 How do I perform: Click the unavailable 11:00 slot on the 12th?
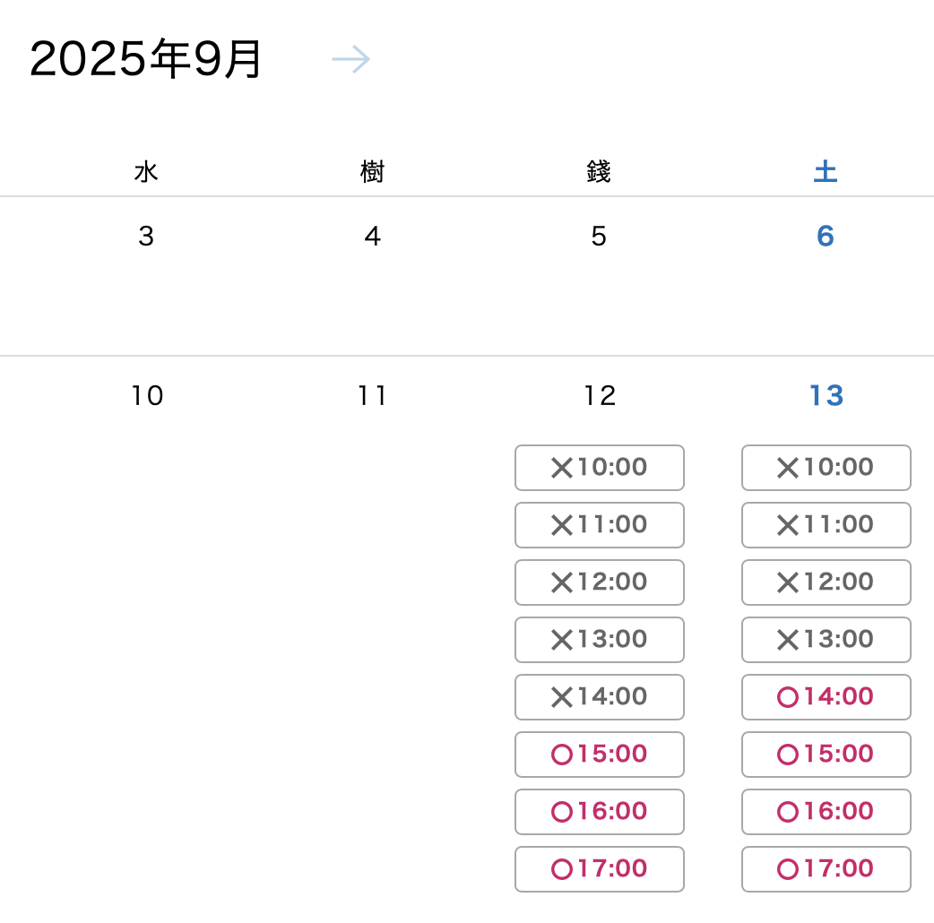[x=600, y=525]
